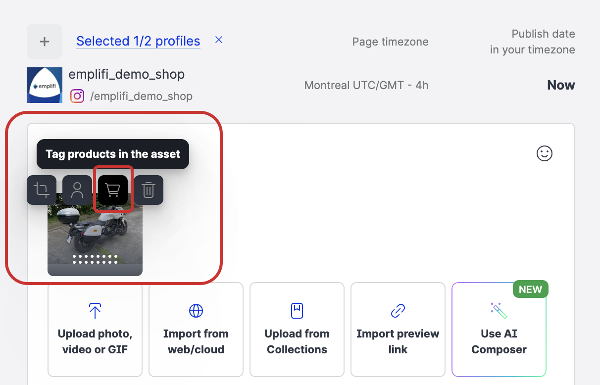The image size is (600, 385).
Task: Clear selected profiles with the X icon
Action: (x=219, y=40)
